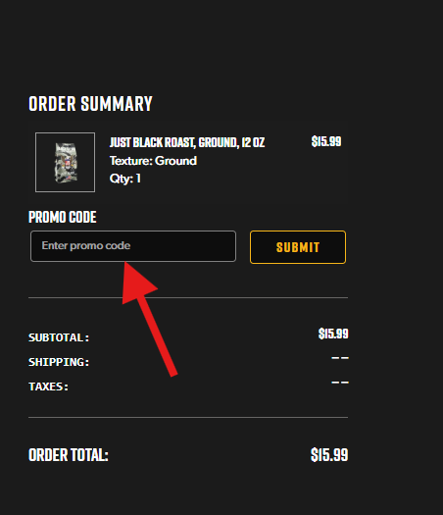Click the divider line above Subtotal

click(x=188, y=297)
